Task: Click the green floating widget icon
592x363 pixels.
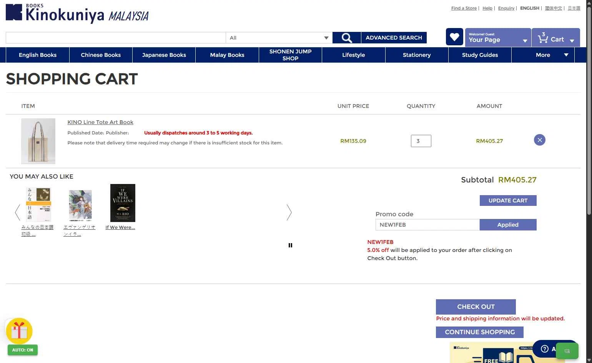Action: [567, 351]
